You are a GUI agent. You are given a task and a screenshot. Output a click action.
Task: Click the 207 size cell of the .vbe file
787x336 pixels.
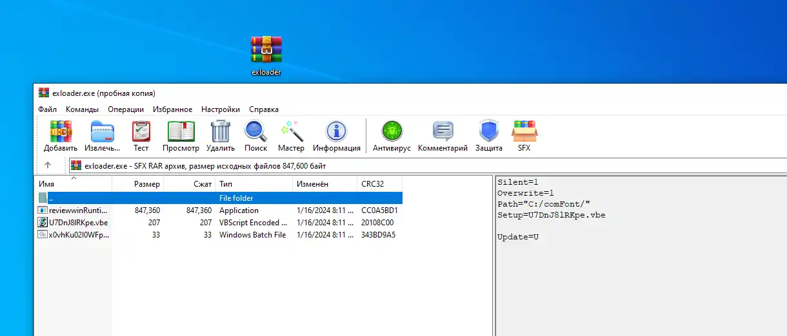(x=154, y=223)
